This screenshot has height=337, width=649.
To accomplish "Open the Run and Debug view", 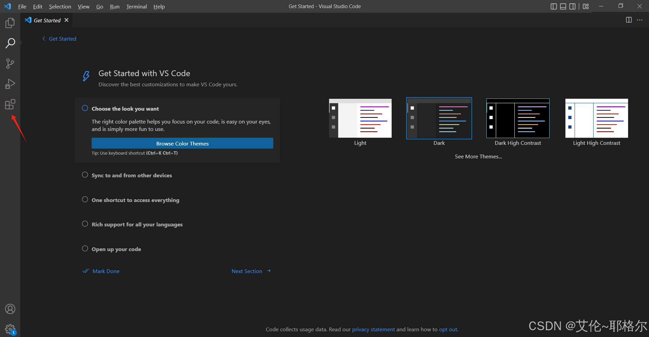I will tap(10, 84).
